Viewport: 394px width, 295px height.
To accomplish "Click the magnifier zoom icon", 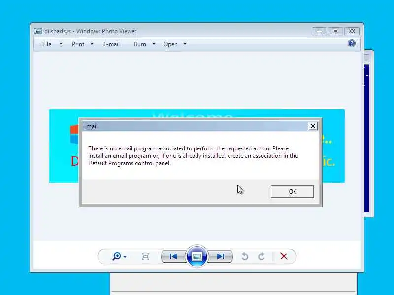I will [117, 256].
